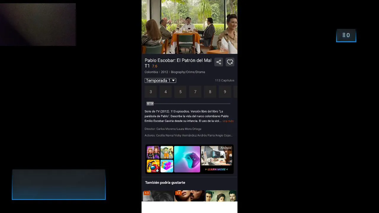379x213 pixels.
Task: Click the 'También podría gustarte' heading
Action: [x=165, y=183]
